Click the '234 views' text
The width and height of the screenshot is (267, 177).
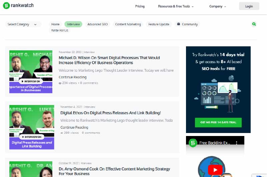[x=69, y=83]
